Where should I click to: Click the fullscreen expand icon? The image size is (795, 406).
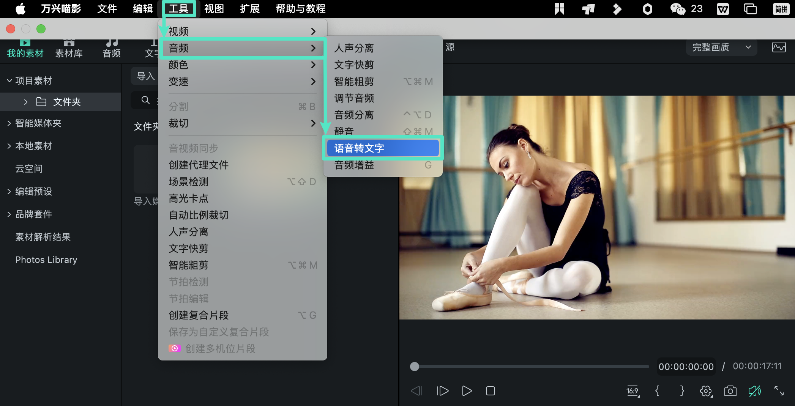pyautogui.click(x=779, y=391)
